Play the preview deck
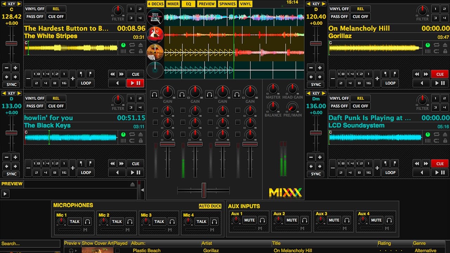Image resolution: width=450 pixels, height=253 pixels. click(x=5, y=194)
